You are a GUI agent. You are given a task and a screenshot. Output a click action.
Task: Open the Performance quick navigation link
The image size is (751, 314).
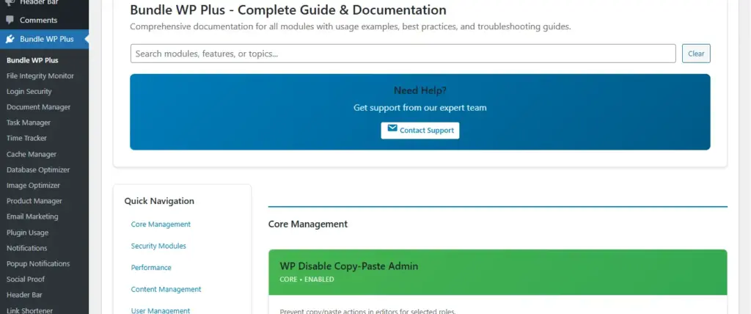[151, 268]
